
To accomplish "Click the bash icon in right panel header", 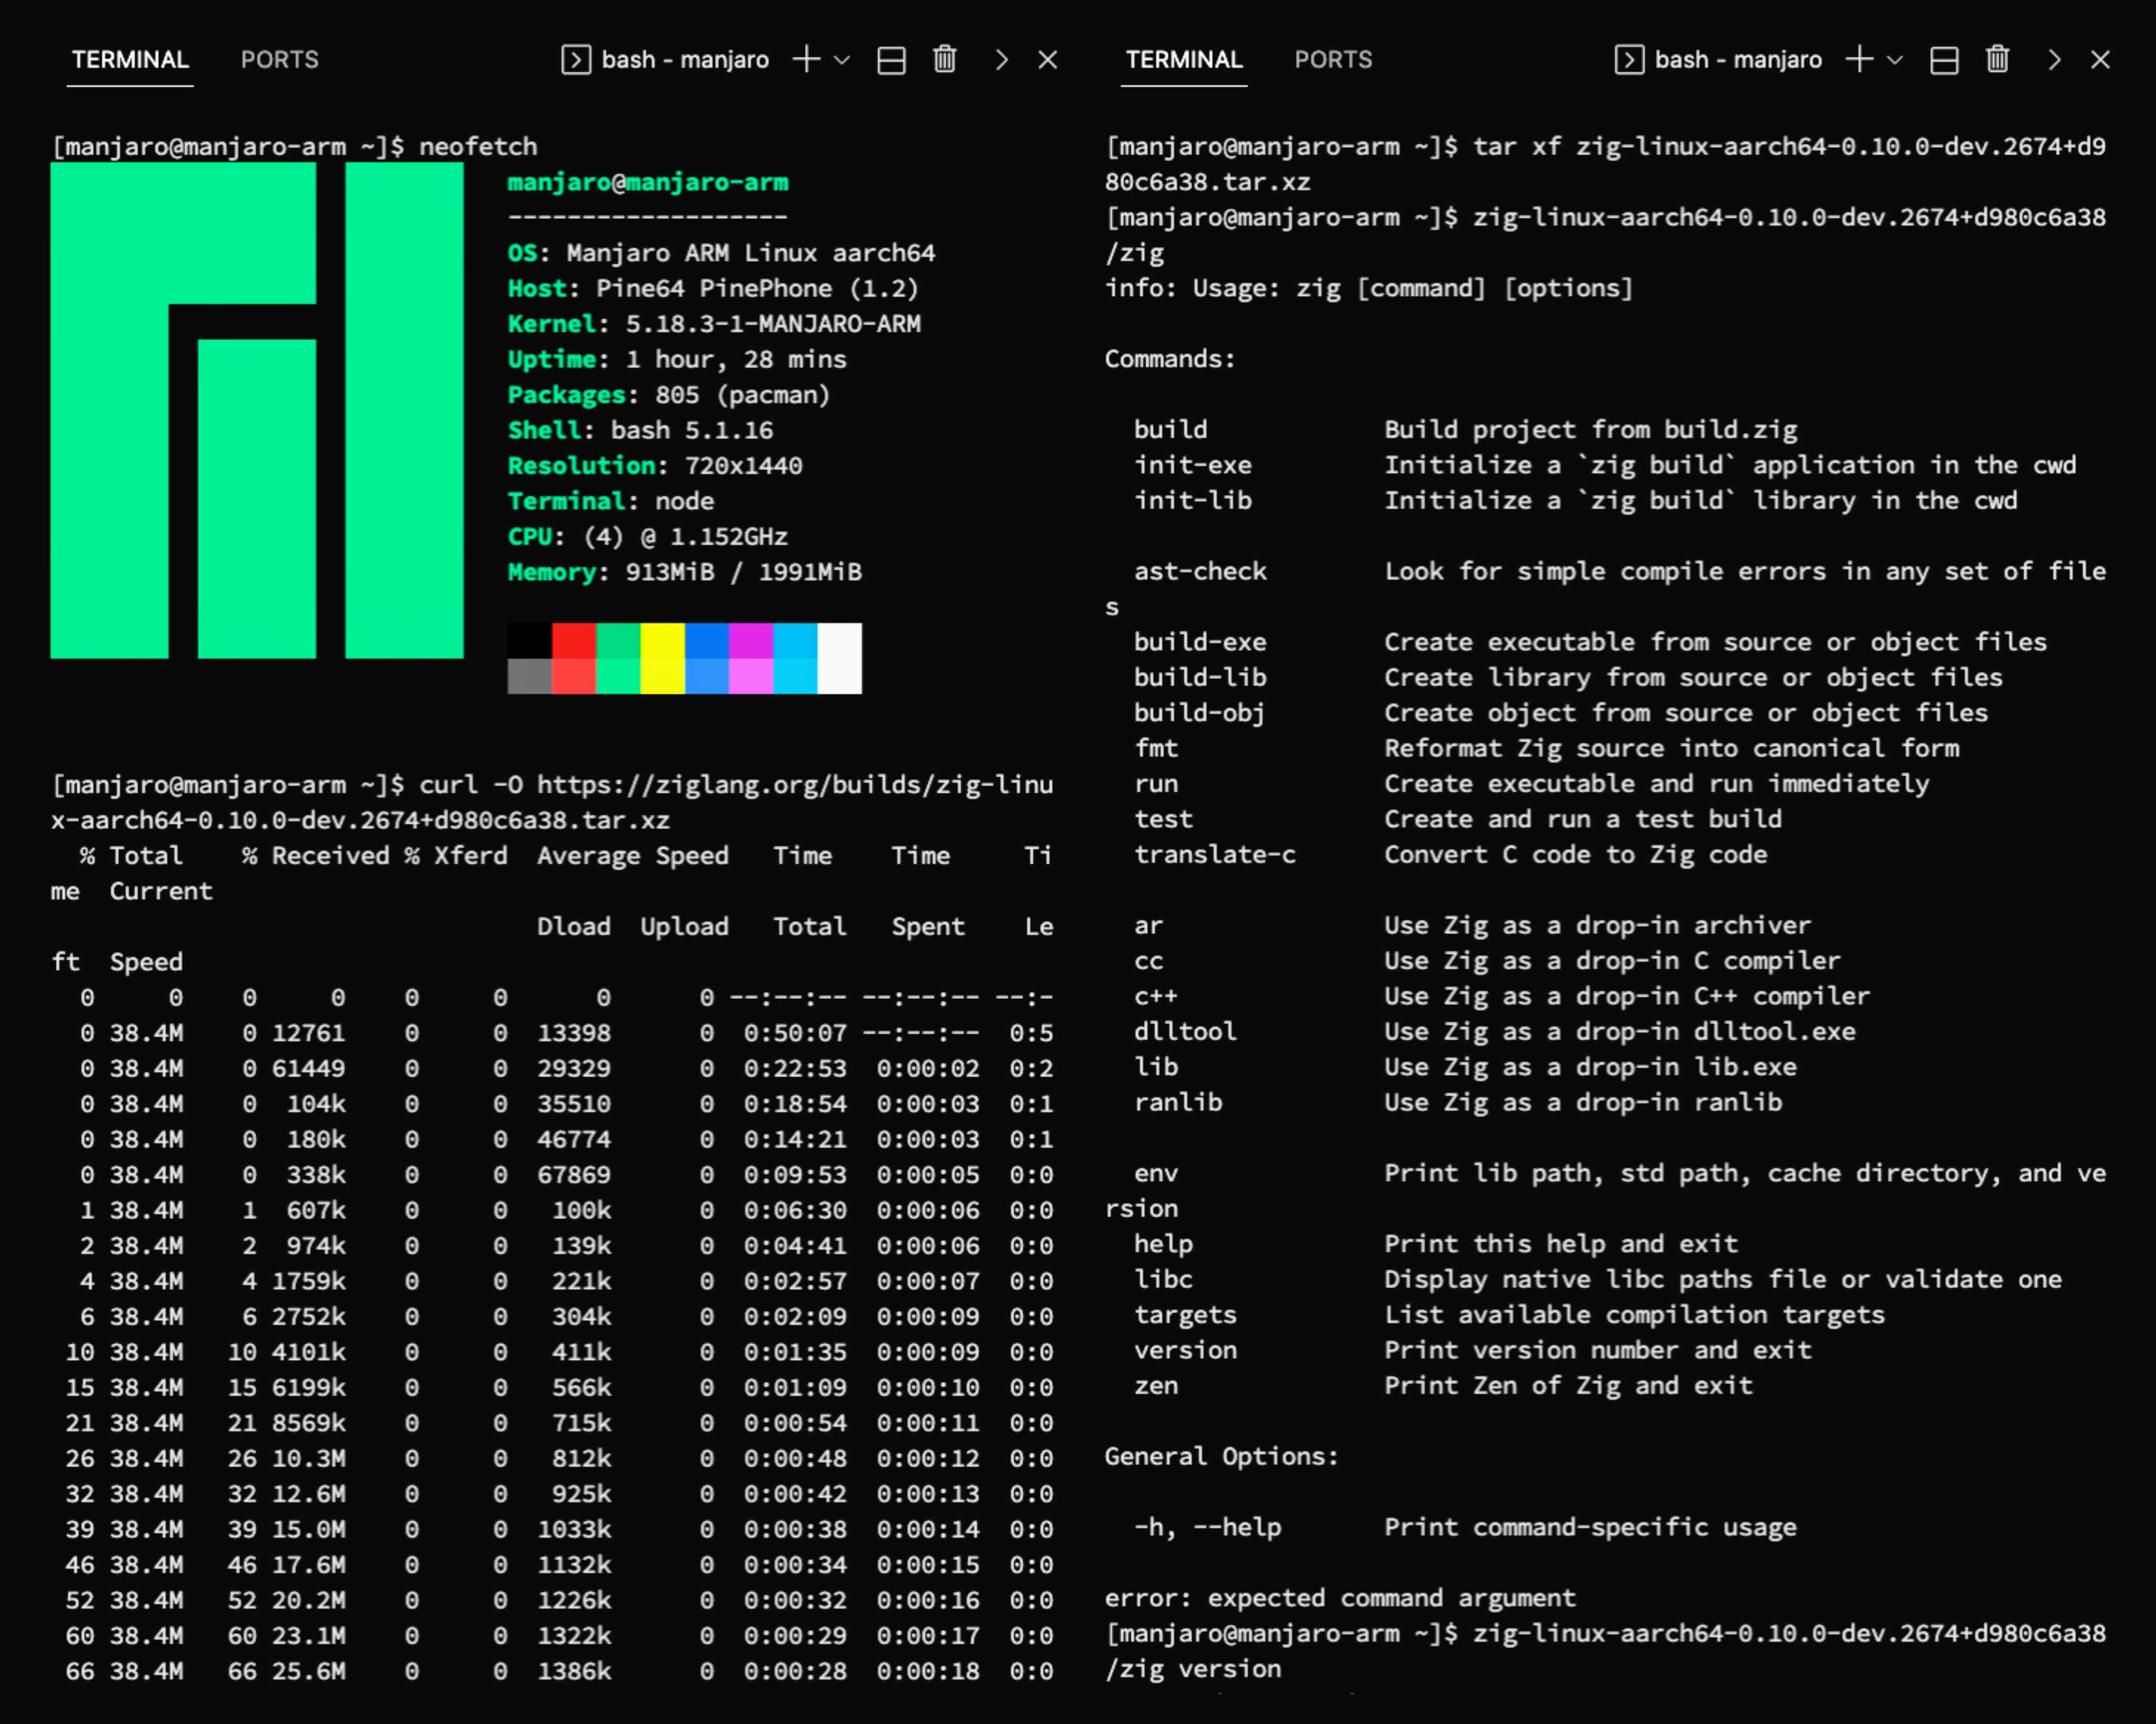I will coord(1629,60).
